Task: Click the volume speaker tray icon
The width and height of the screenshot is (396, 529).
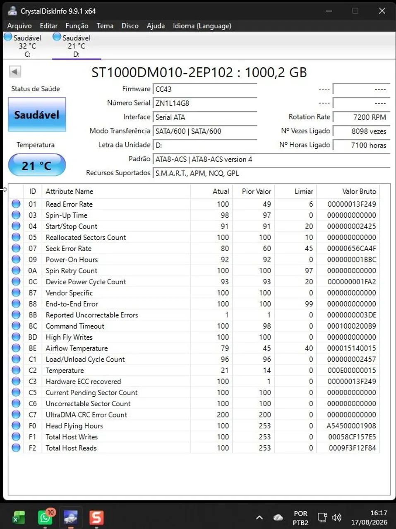Action: (336, 517)
